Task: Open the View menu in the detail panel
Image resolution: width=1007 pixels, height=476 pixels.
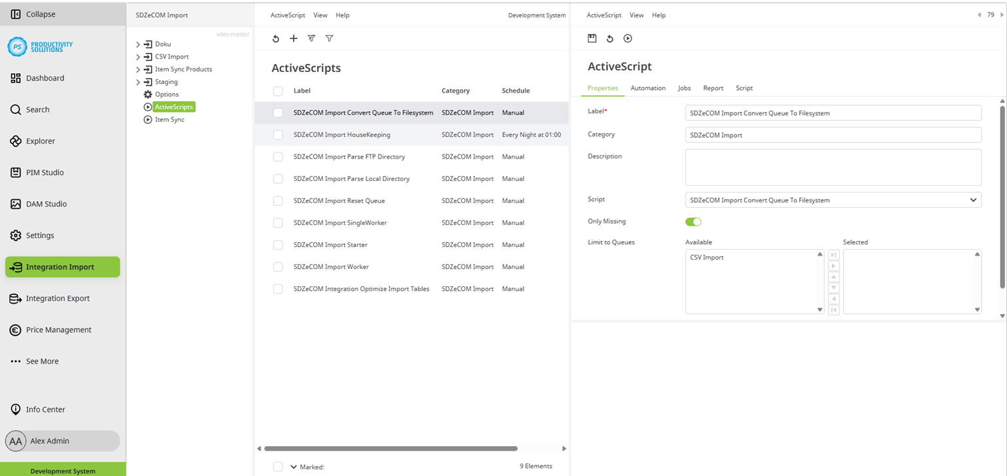Action: pyautogui.click(x=636, y=15)
